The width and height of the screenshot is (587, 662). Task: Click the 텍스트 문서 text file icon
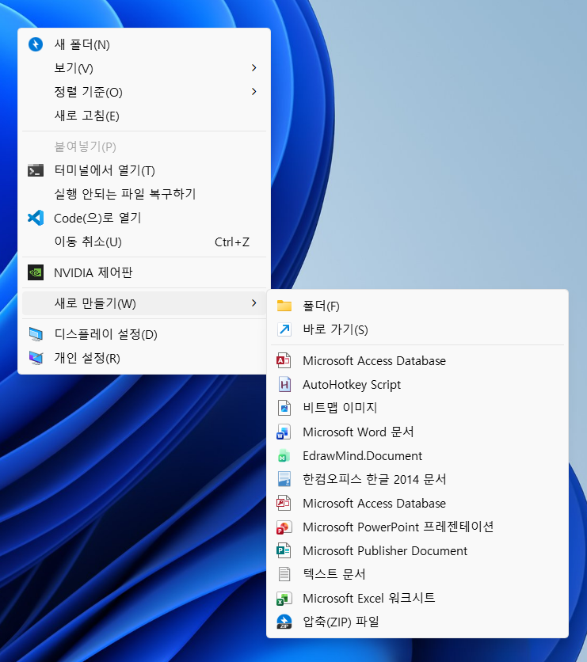284,574
